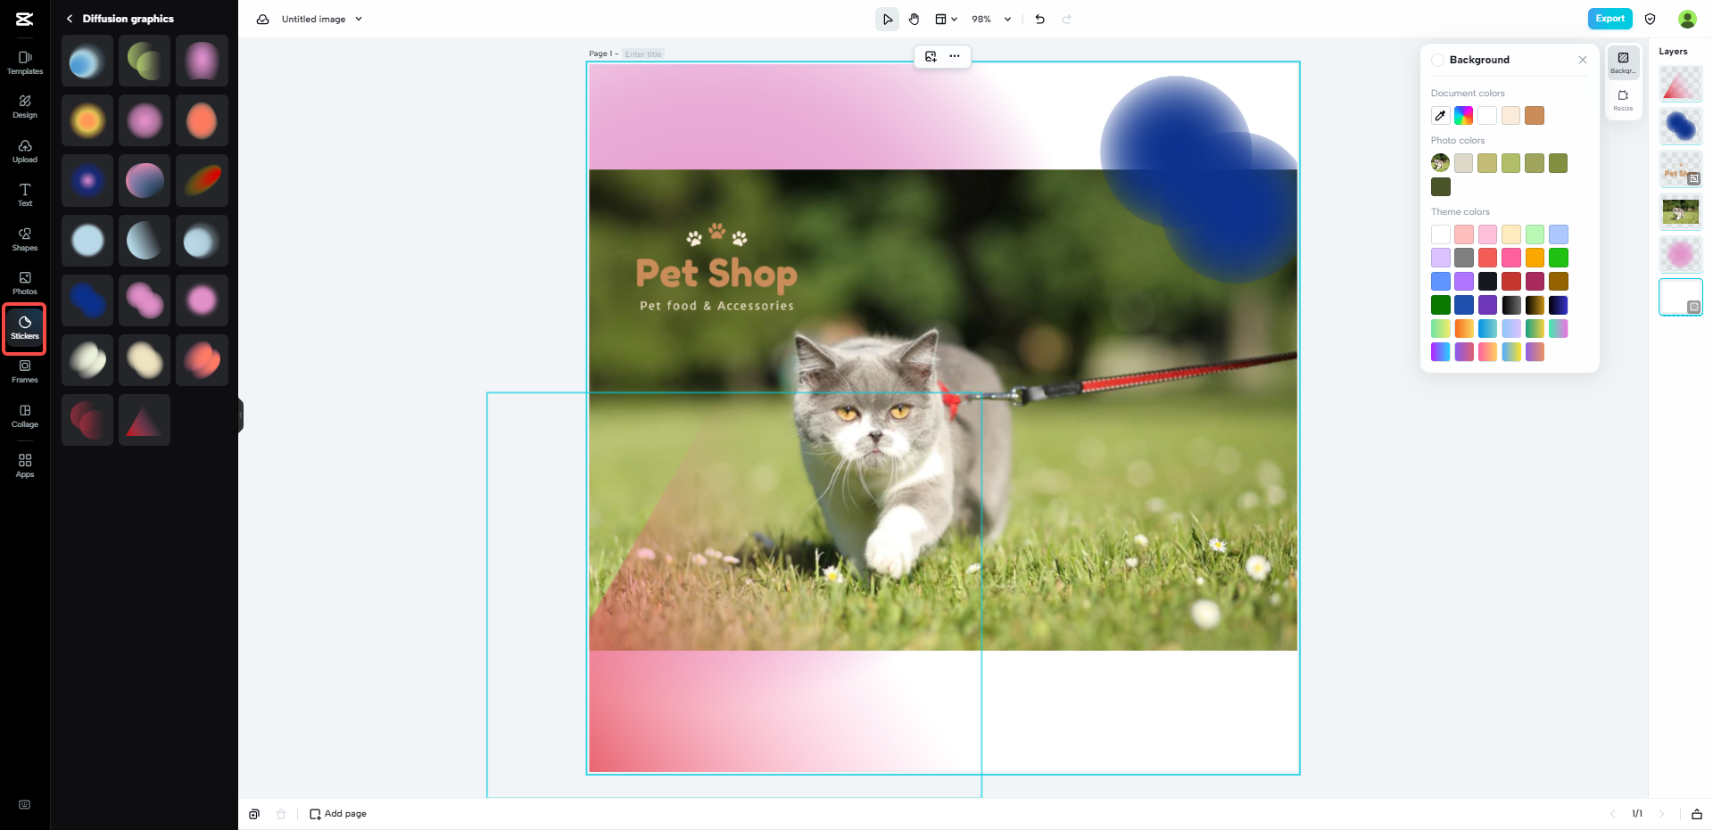Viewport: 1713px width, 830px height.
Task: Add the blue sphere diffusion graphic
Action: point(87,61)
